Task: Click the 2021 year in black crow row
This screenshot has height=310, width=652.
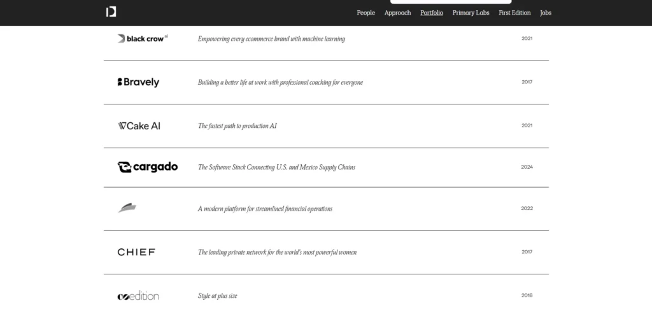Action: point(527,38)
